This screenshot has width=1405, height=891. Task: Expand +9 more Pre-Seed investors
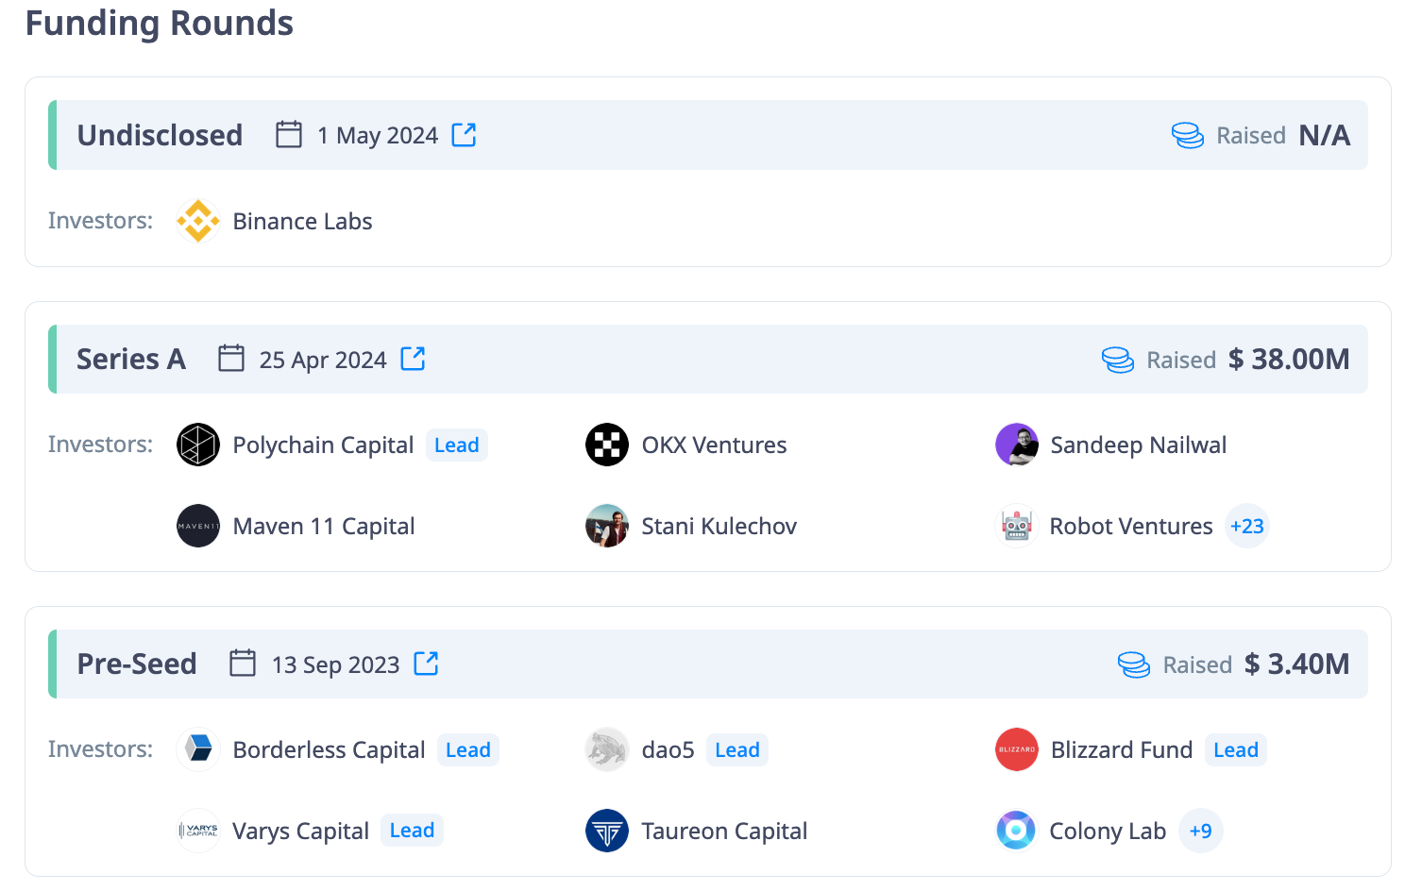tap(1201, 831)
